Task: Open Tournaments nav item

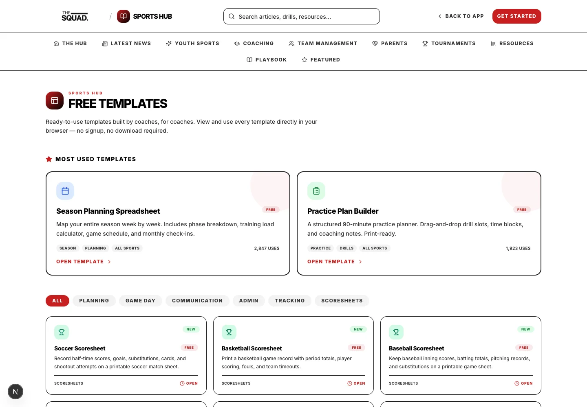Action: pyautogui.click(x=449, y=44)
